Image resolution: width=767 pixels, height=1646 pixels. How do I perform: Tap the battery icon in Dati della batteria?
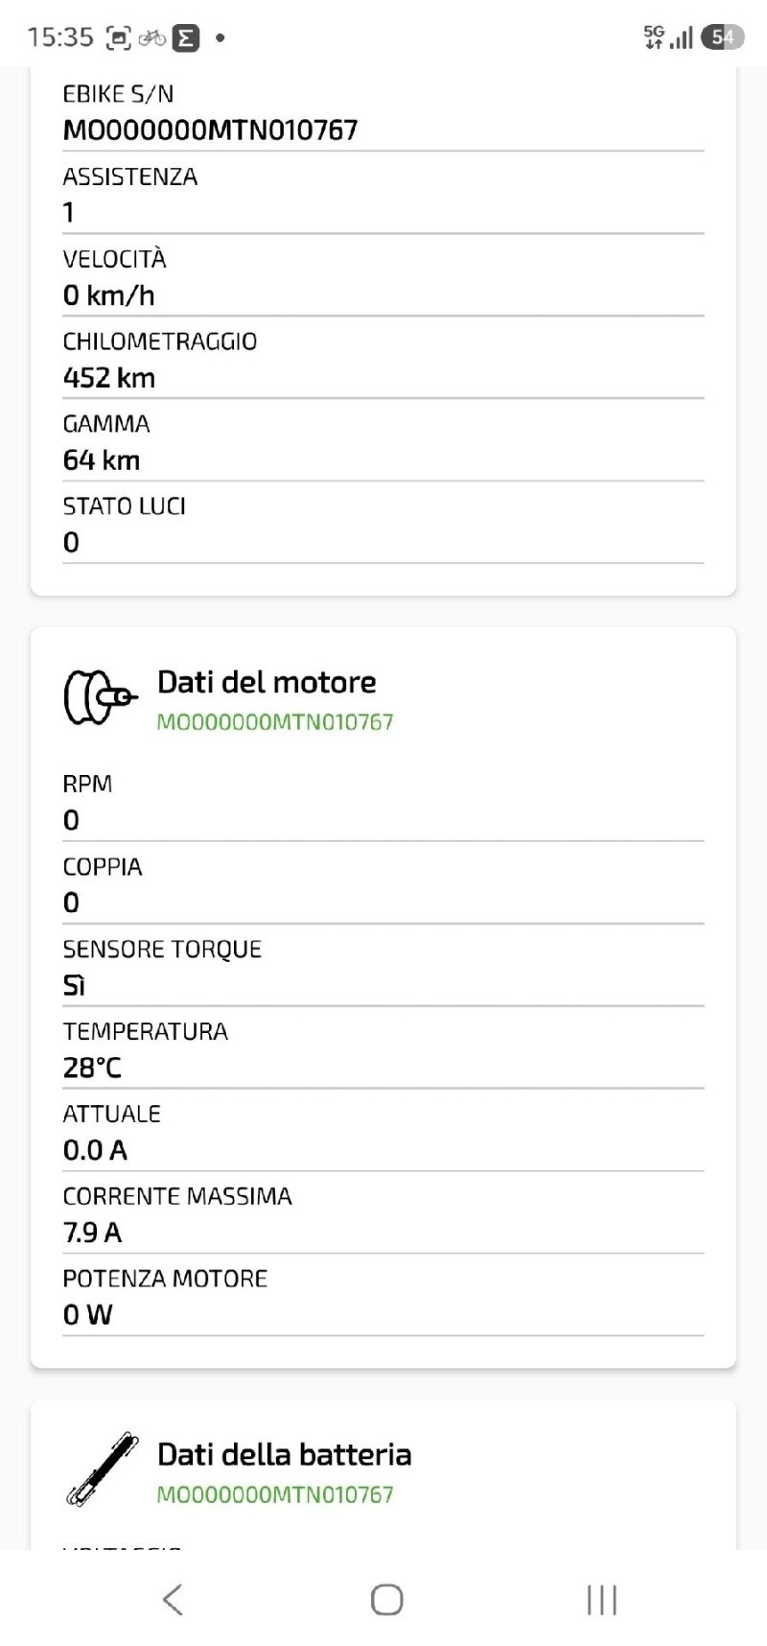[x=102, y=1469]
